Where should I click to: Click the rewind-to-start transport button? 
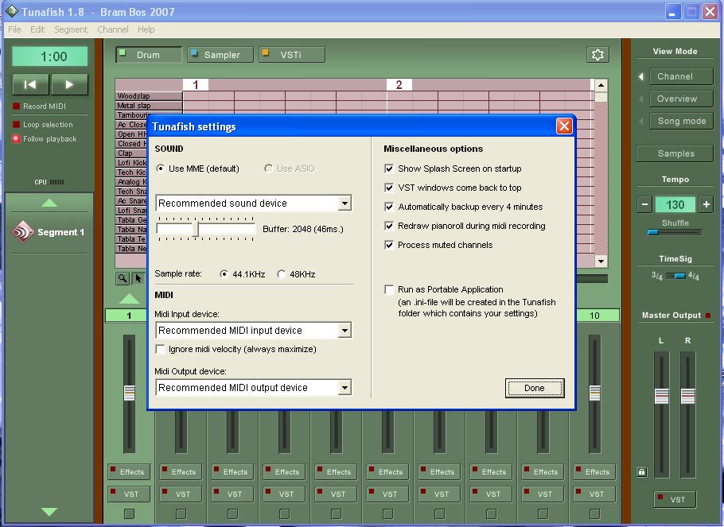pos(30,84)
